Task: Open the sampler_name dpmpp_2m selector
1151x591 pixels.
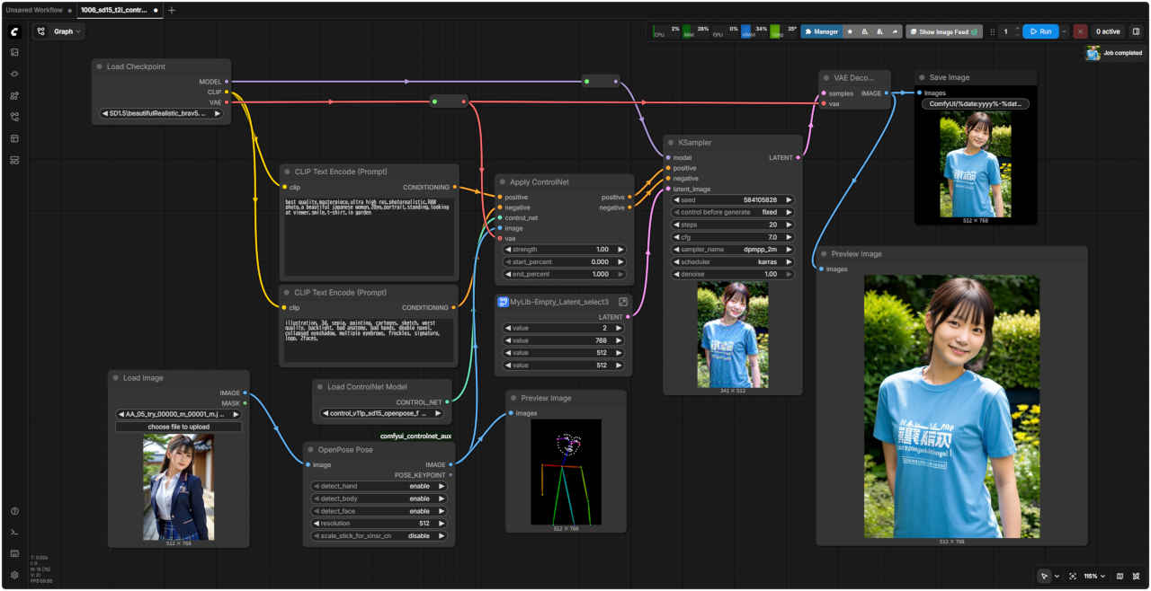Action: (733, 249)
